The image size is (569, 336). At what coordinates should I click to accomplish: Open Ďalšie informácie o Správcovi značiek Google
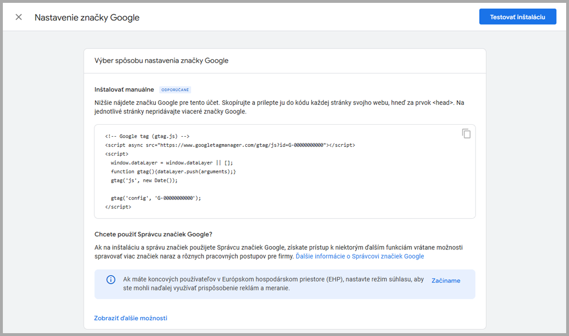[360, 256]
